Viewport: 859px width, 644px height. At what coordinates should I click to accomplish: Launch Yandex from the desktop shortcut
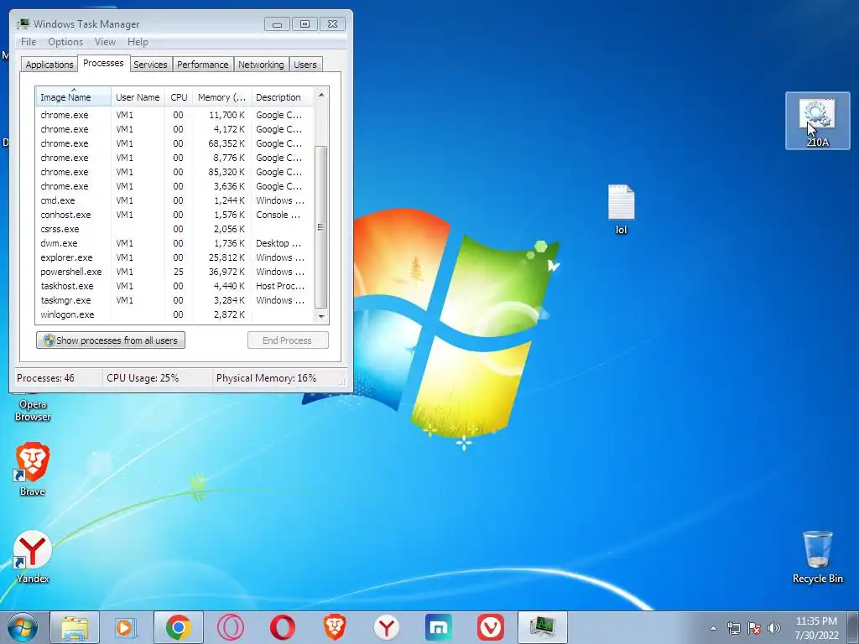coord(33,557)
